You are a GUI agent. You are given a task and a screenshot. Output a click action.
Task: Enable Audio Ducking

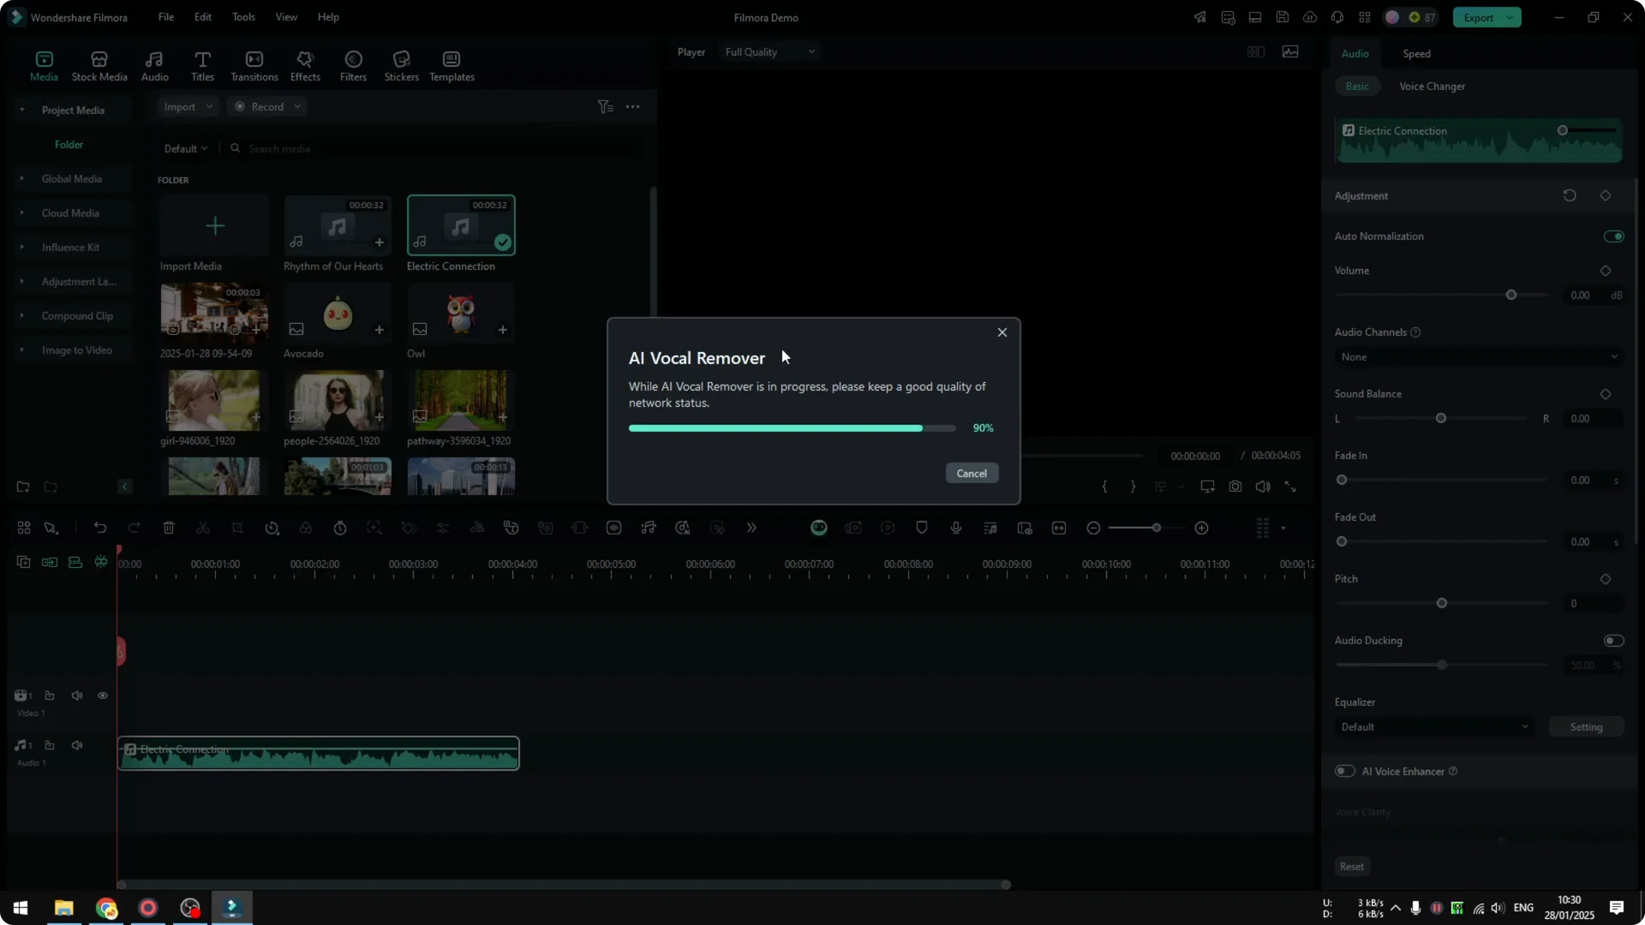(x=1612, y=640)
